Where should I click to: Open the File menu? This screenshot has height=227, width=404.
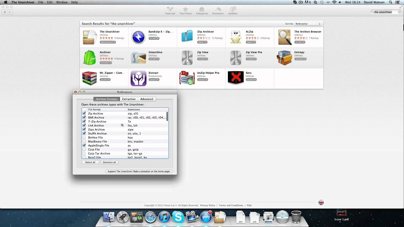(x=41, y=2)
